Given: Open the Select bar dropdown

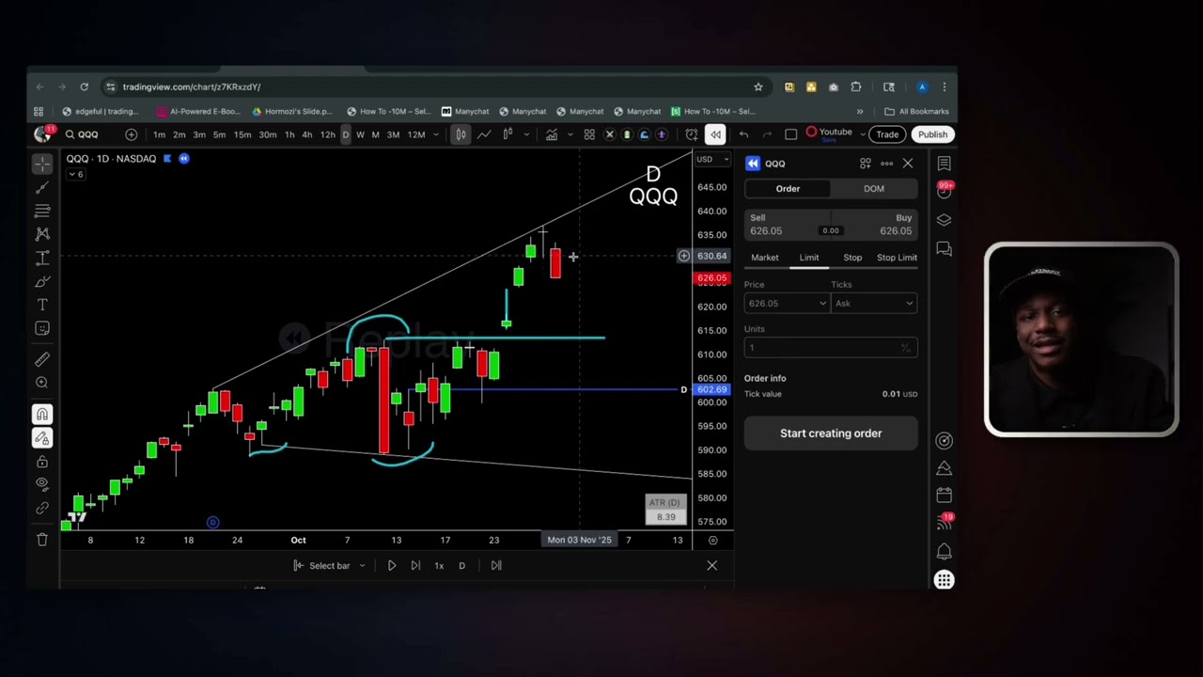Looking at the screenshot, I should [330, 565].
